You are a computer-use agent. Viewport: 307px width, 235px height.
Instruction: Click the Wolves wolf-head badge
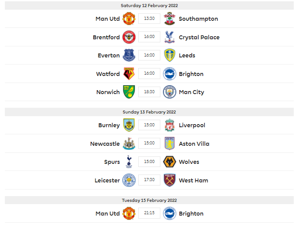(169, 162)
